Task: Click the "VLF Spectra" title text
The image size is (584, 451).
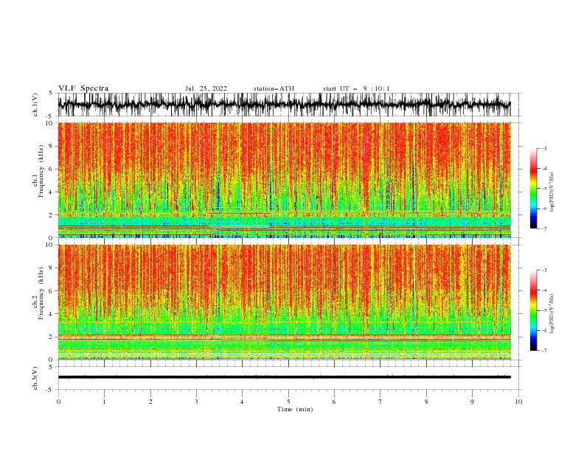Action: click(x=83, y=88)
